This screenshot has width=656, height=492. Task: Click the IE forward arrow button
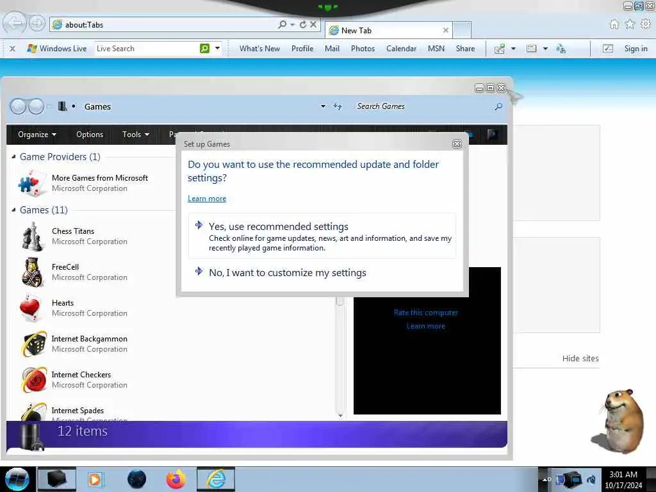(37, 24)
